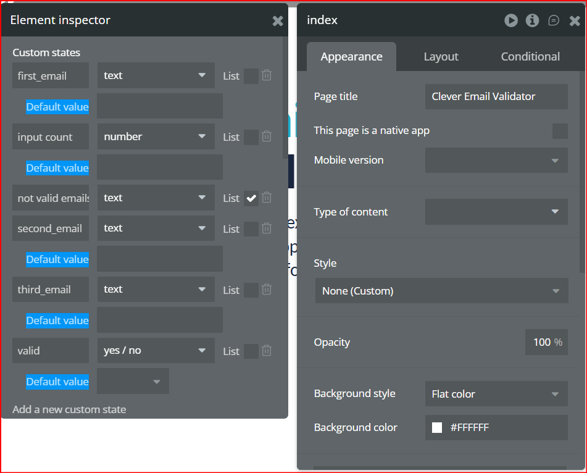Image resolution: width=587 pixels, height=473 pixels.
Task: Click the Element inspector scrollbar
Action: [x=285, y=98]
